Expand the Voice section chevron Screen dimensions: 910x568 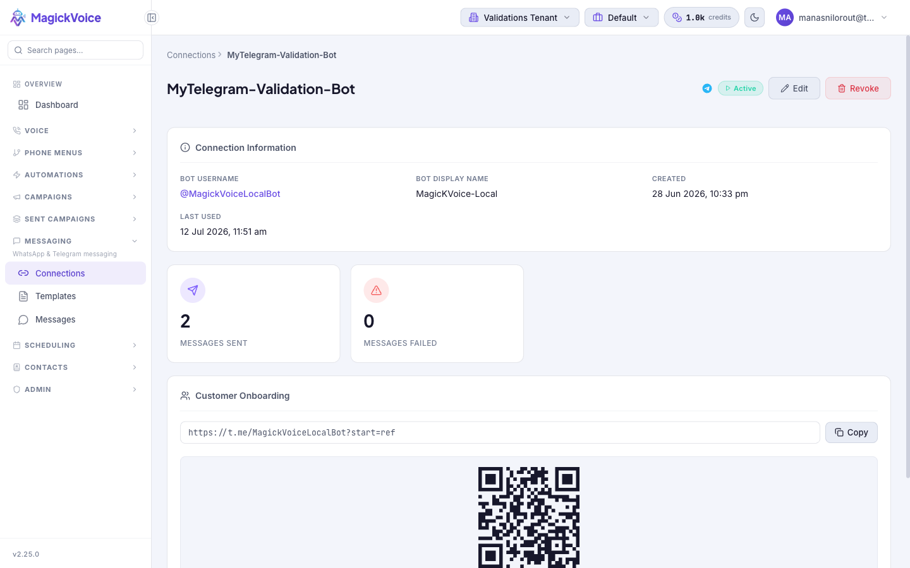(x=135, y=131)
